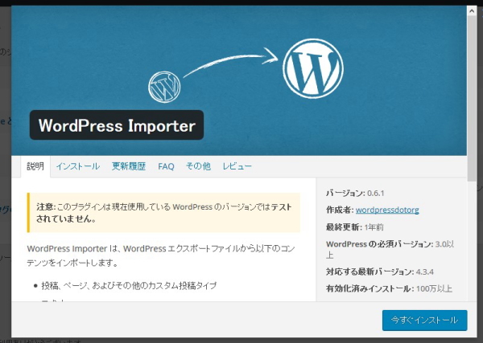483x343 pixels.
Task: Click the 最終更新: 1年前 text
Action: pyautogui.click(x=355, y=227)
